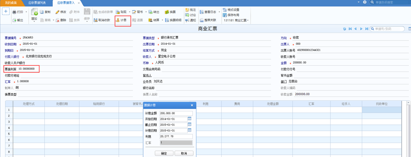Open the 草稿 dropdown arrow
This screenshot has height=157, width=411.
pyautogui.click(x=53, y=20)
